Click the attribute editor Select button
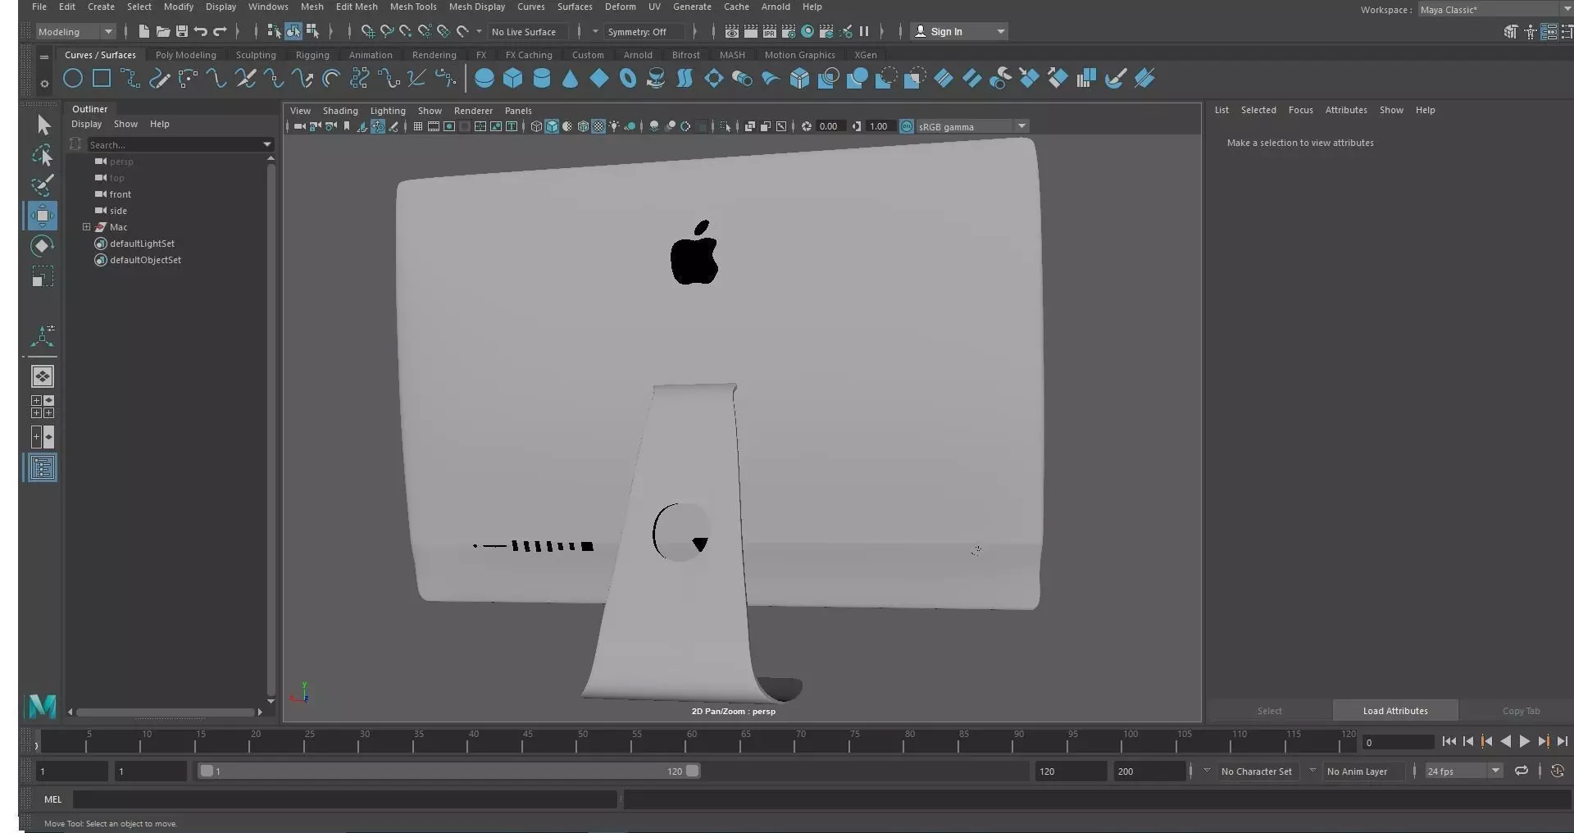1574x833 pixels. (x=1269, y=711)
